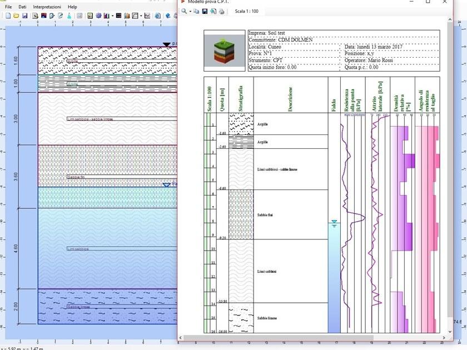467x350 pixels.
Task: Print the report using the printer icon
Action: [x=221, y=11]
